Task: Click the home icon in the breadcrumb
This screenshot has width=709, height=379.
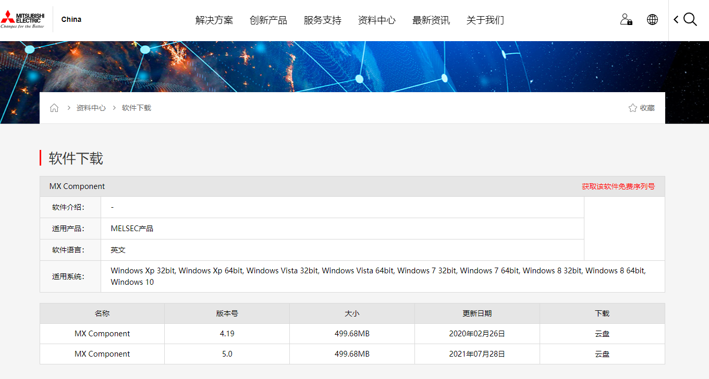Action: (54, 107)
